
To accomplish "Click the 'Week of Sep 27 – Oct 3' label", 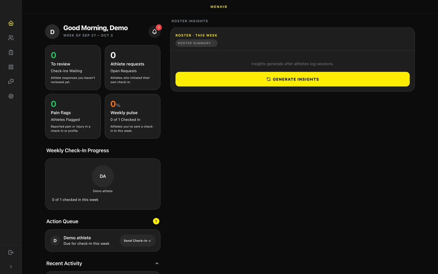I will [88, 35].
